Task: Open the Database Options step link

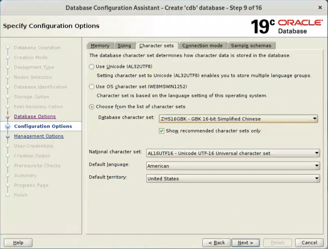Action: tap(35, 116)
